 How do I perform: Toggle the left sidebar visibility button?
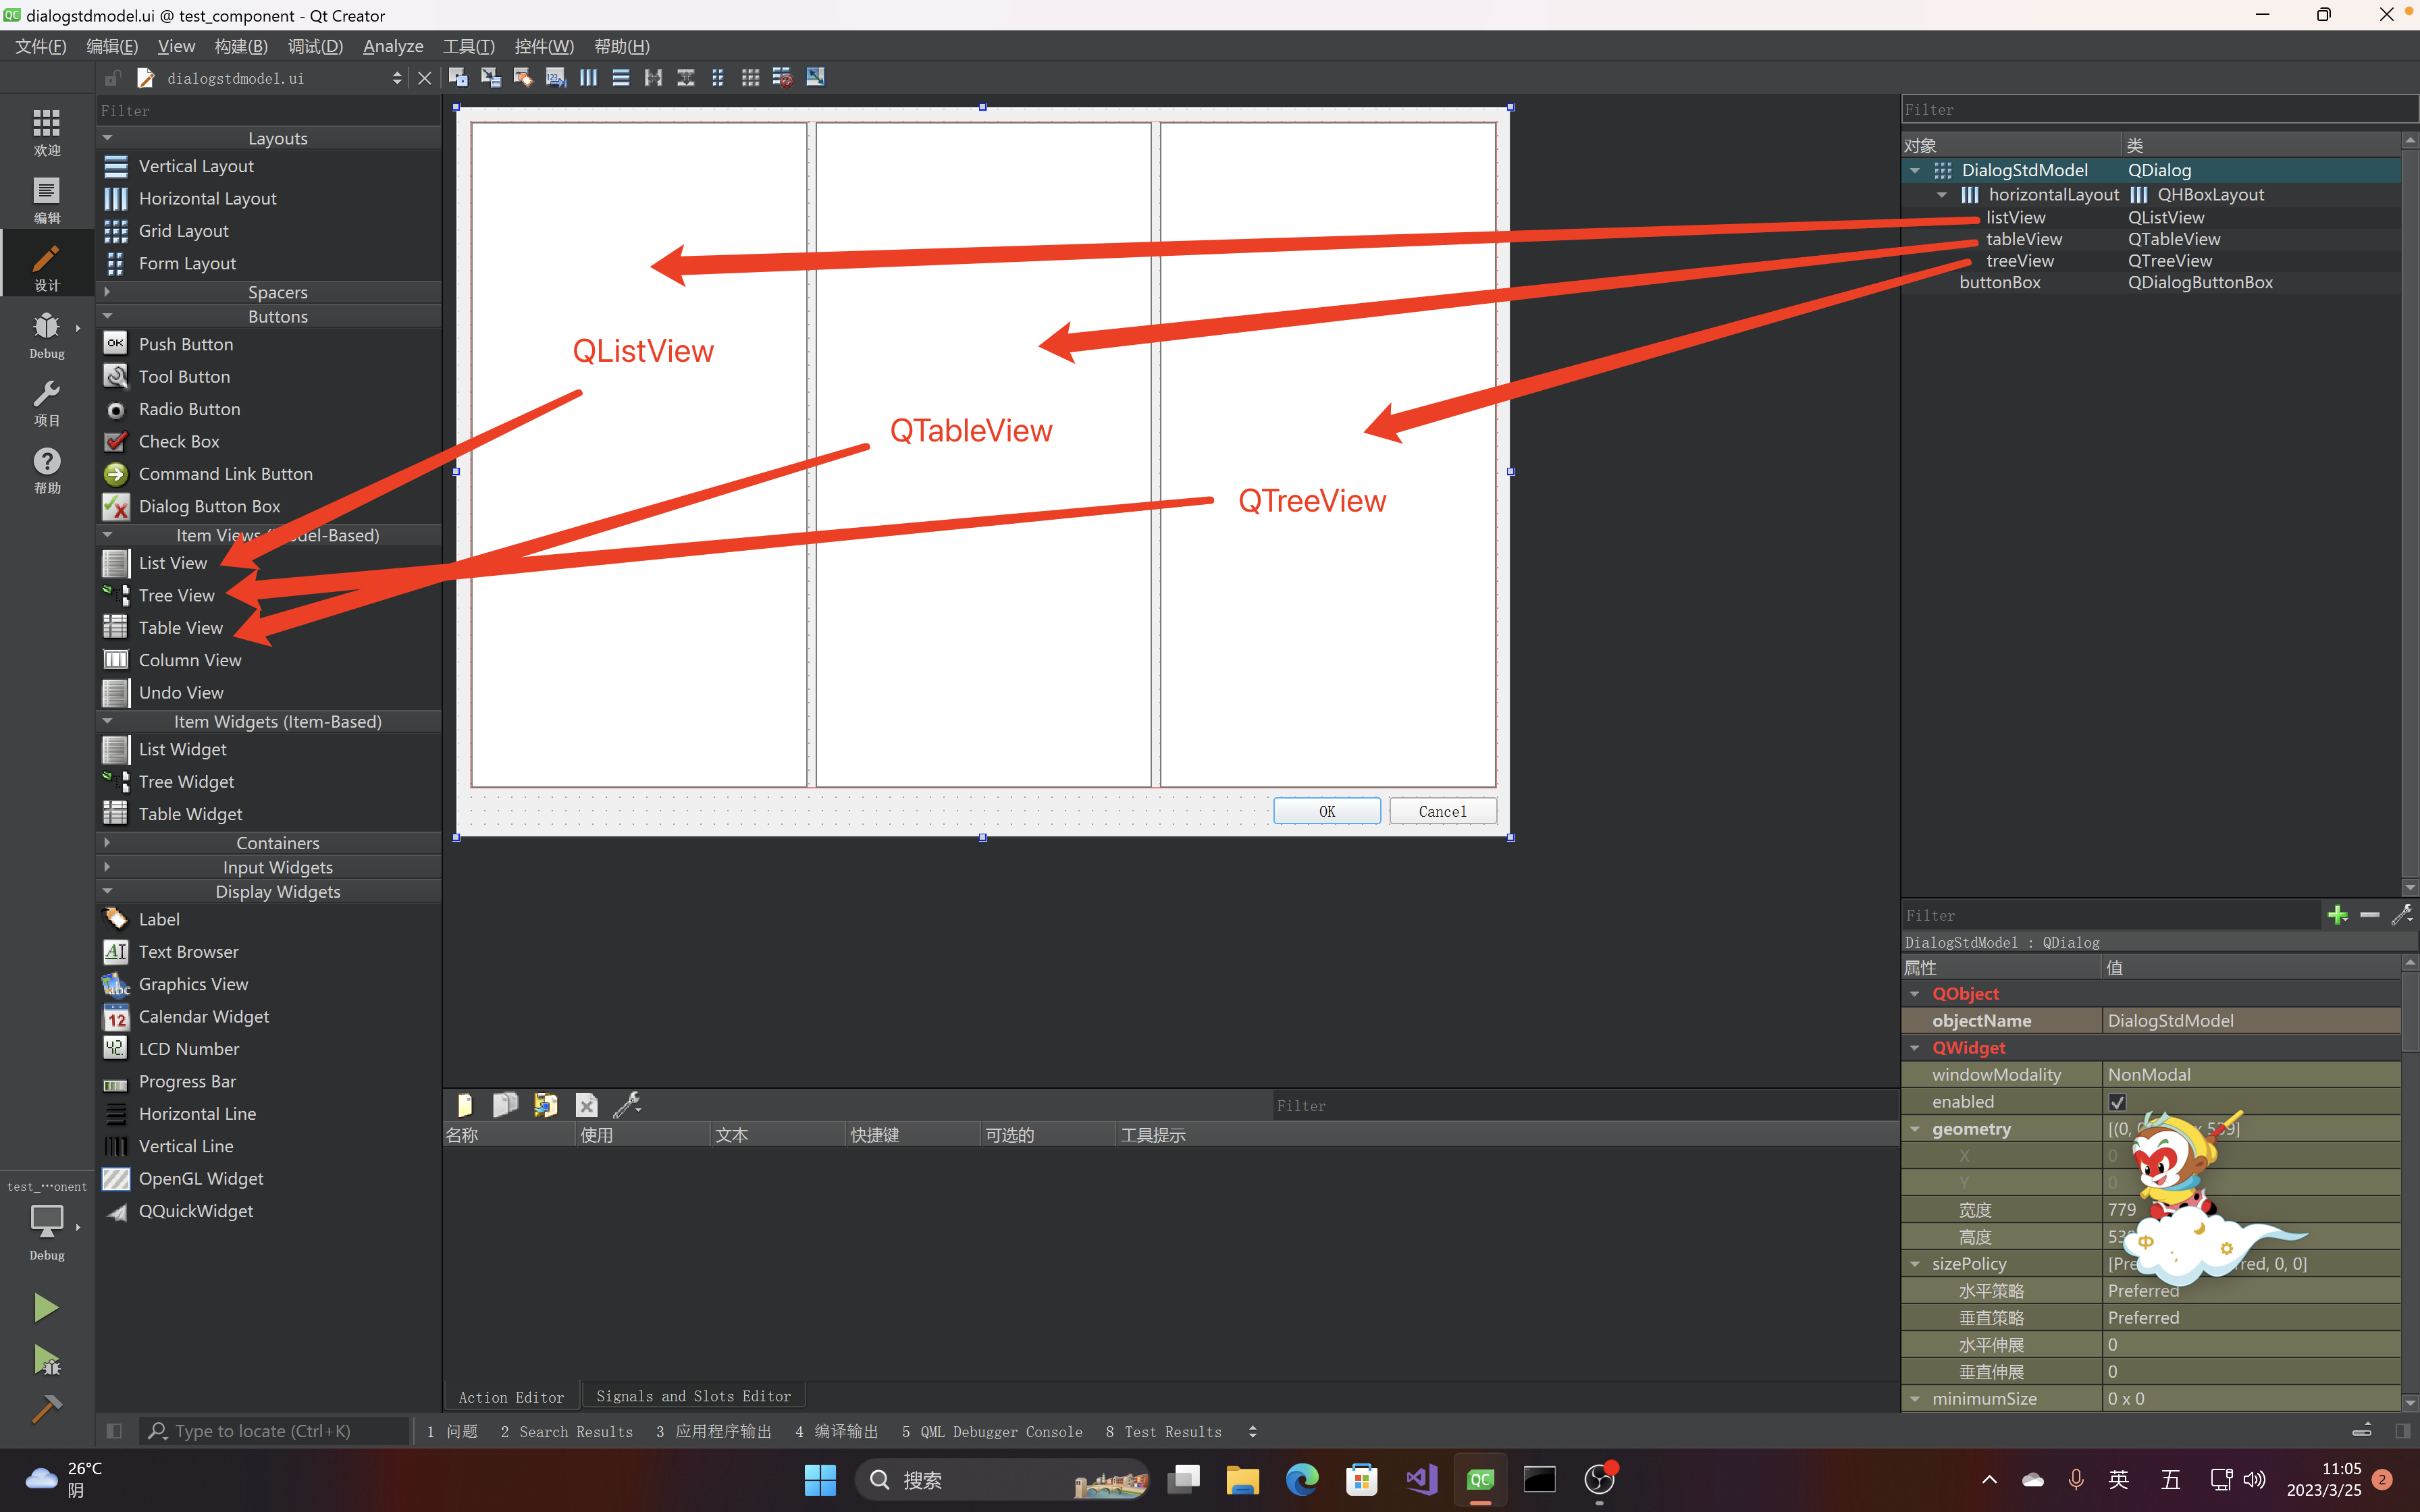(x=114, y=1431)
